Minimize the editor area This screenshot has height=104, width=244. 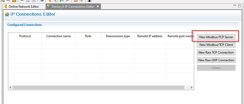tap(235, 5)
